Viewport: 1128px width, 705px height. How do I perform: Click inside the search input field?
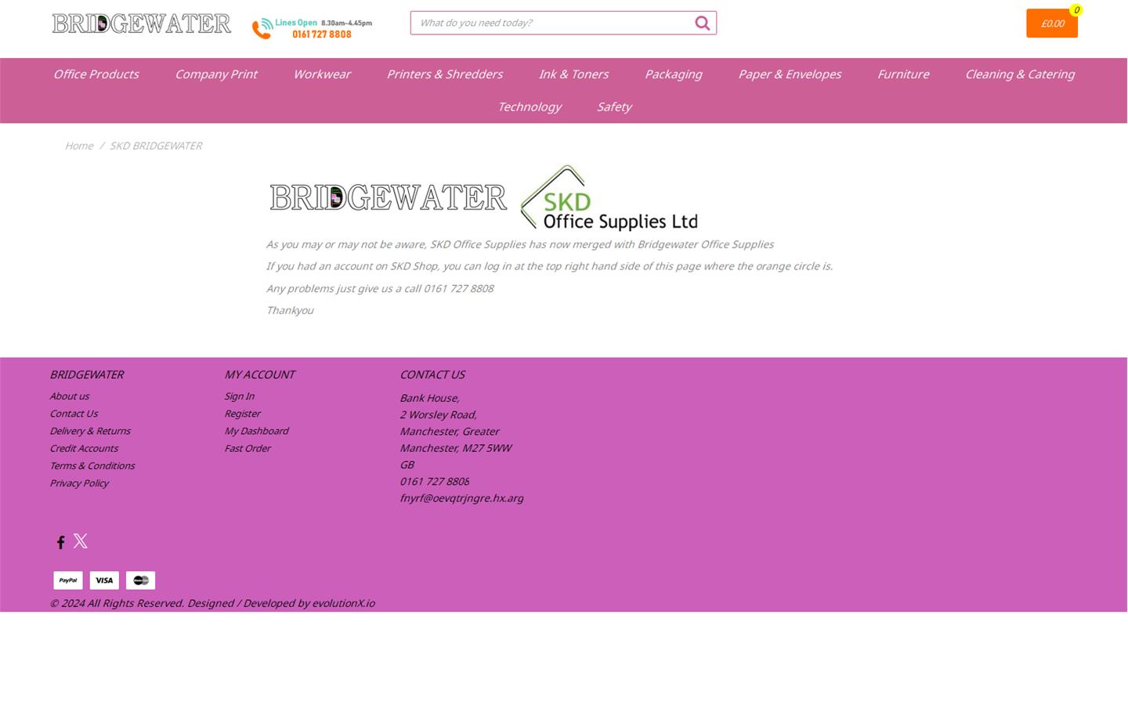point(548,23)
